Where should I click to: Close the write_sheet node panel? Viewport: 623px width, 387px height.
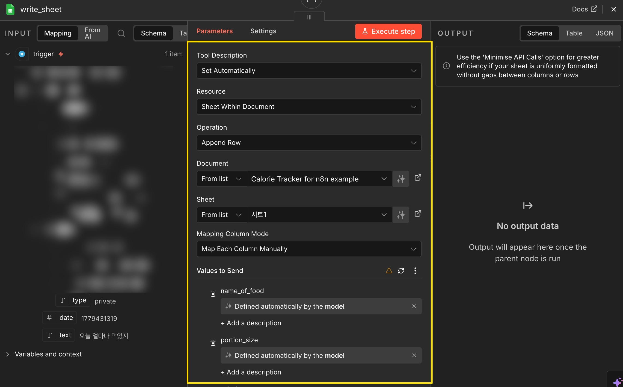tap(614, 9)
